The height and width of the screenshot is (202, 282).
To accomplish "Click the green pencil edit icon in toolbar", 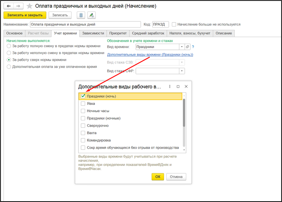I will (91, 15).
